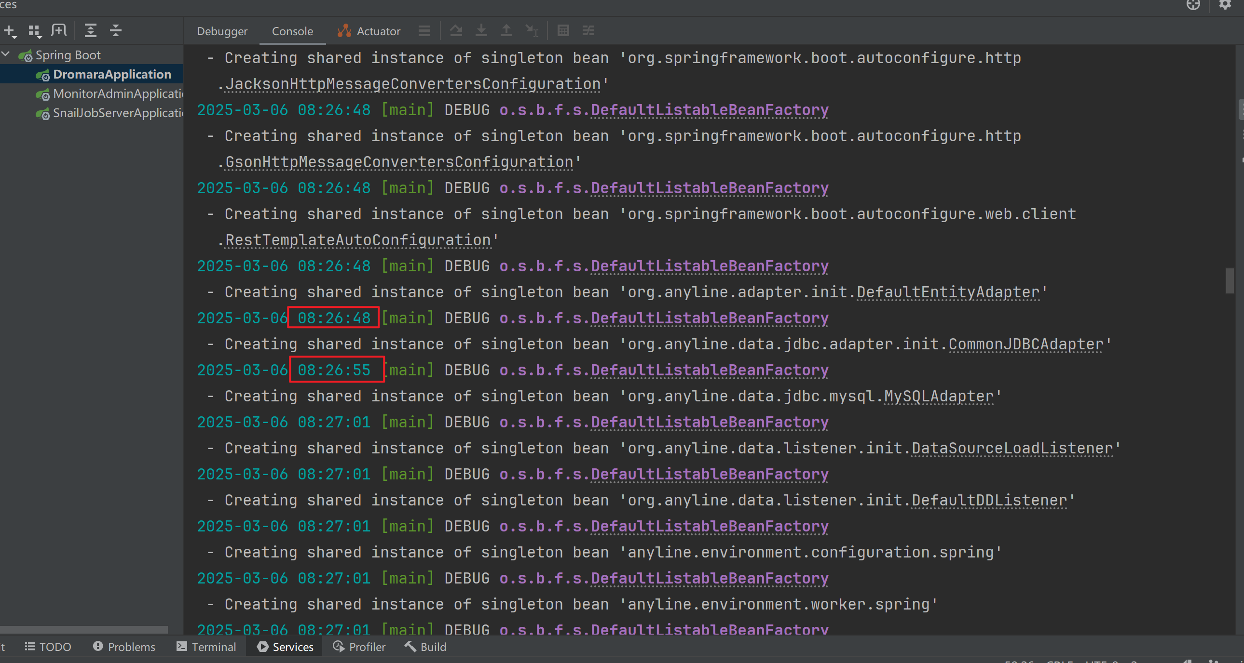Open the Add Service plus menu
1244x663 pixels.
click(10, 31)
